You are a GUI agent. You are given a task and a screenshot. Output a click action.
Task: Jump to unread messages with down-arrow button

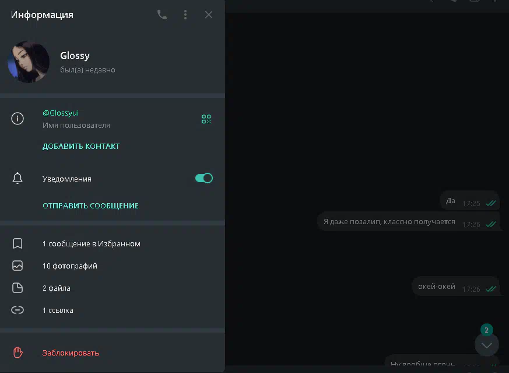pyautogui.click(x=487, y=345)
